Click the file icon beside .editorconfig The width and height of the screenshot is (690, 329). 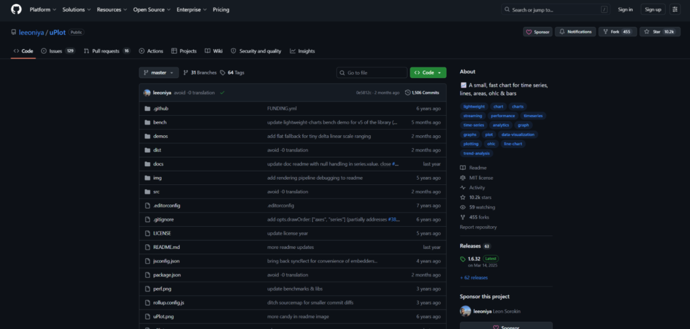(148, 206)
